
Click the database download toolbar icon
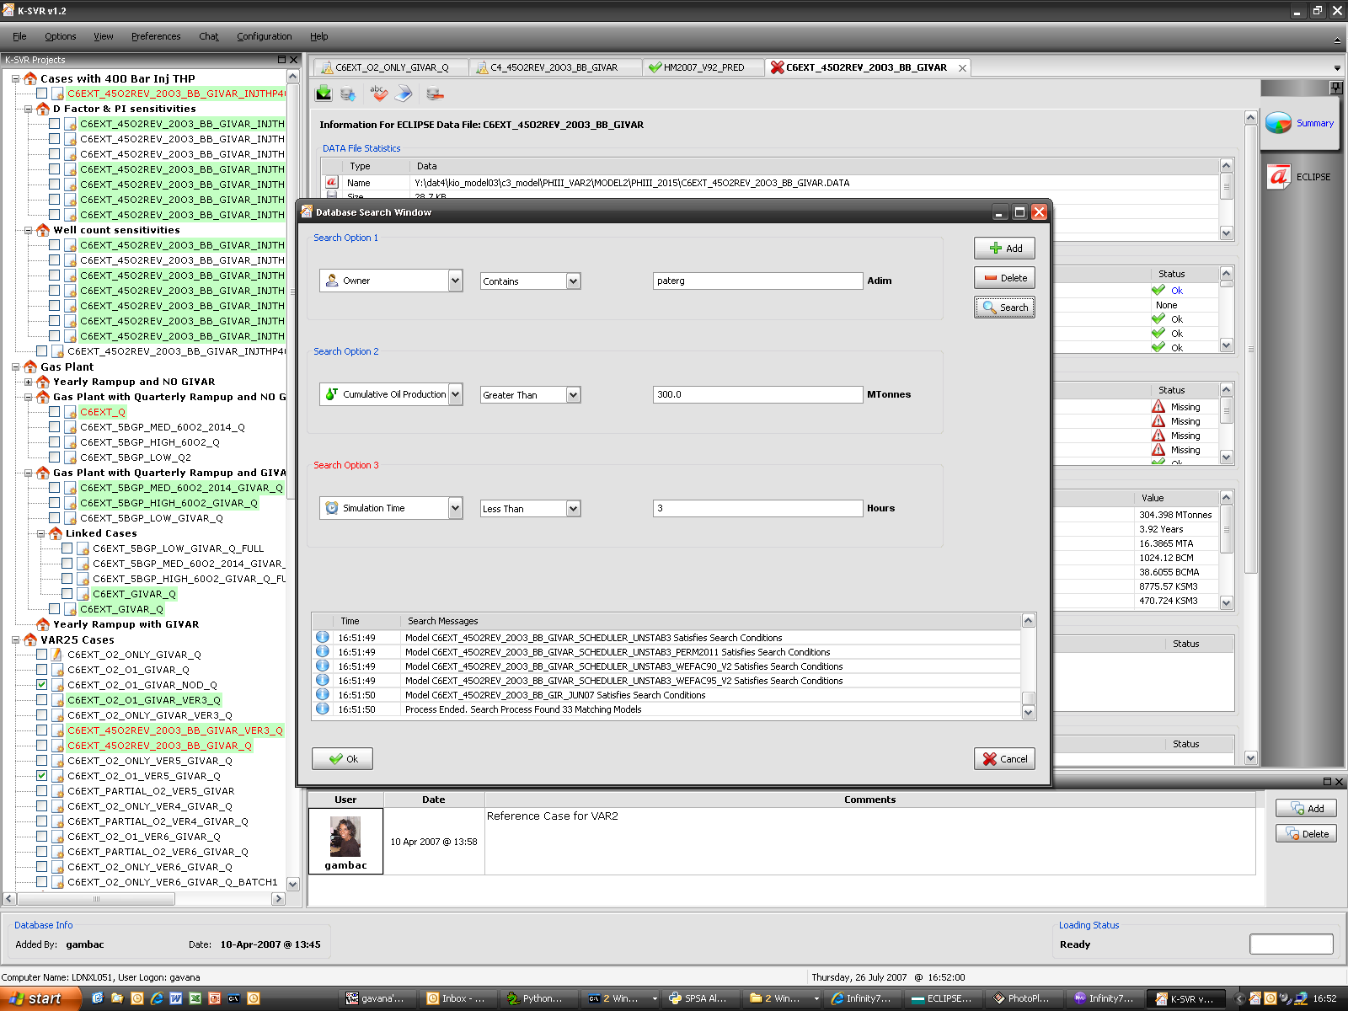point(348,94)
